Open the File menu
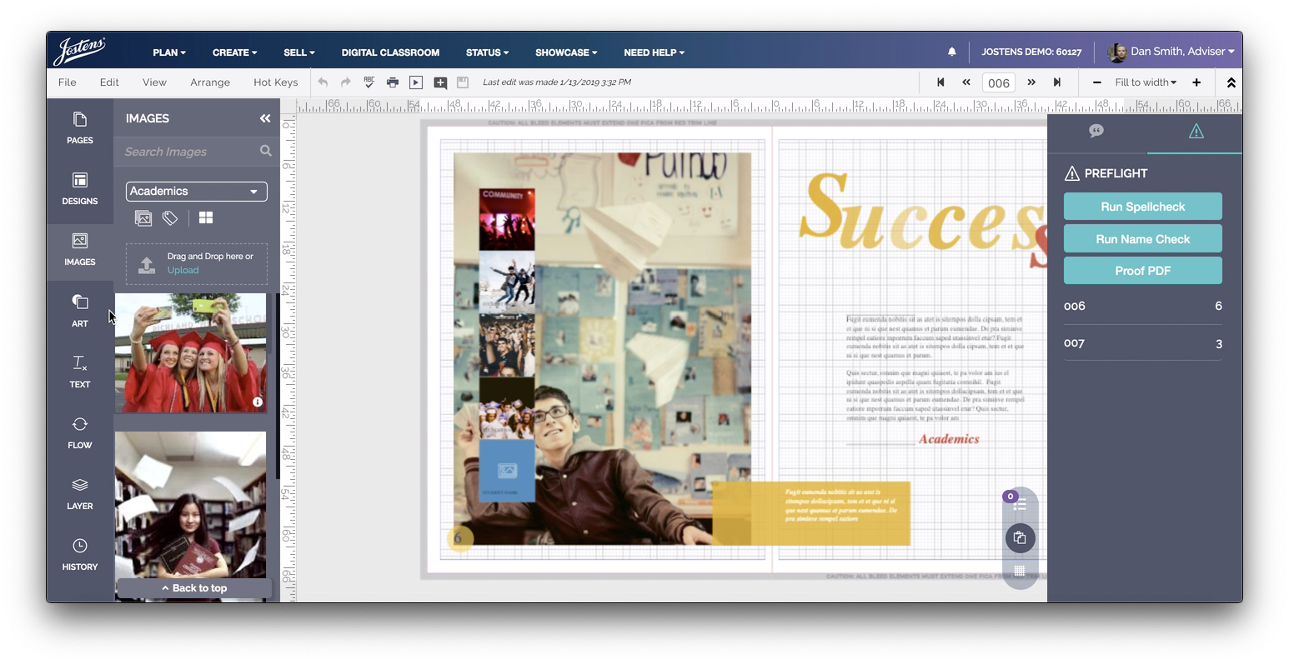 tap(68, 82)
